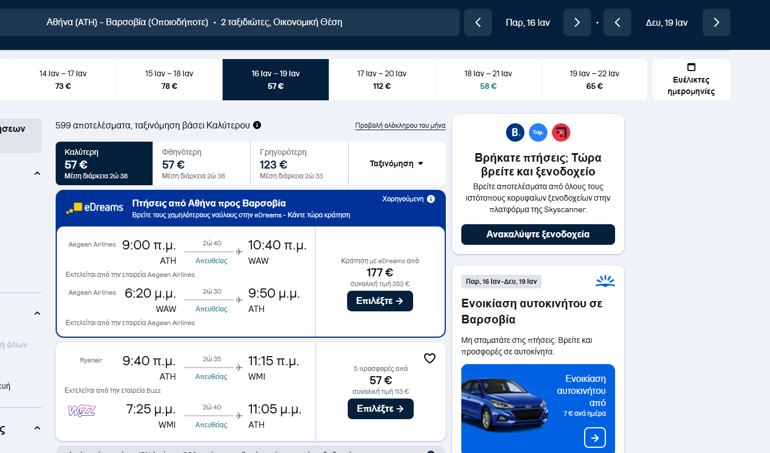Open the Ταξινόμηση sort dropdown
The width and height of the screenshot is (770, 453).
tap(396, 163)
